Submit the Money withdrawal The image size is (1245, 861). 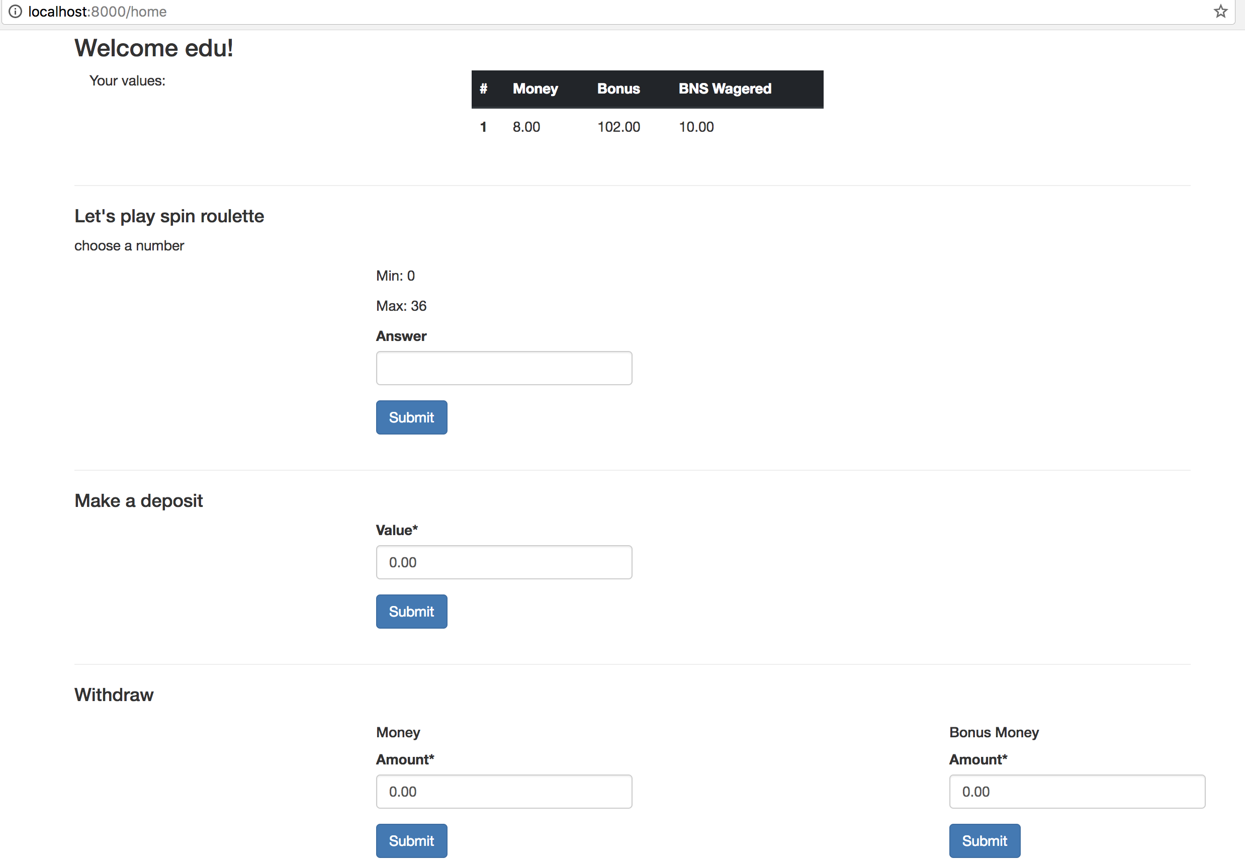coord(411,840)
